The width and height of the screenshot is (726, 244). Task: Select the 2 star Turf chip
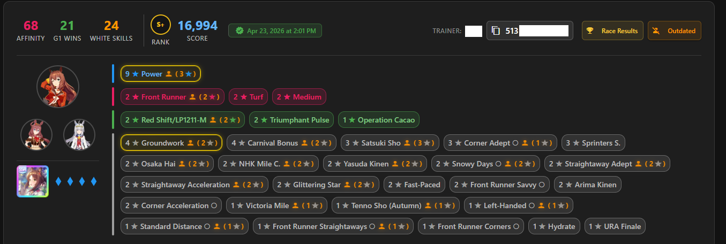point(249,97)
